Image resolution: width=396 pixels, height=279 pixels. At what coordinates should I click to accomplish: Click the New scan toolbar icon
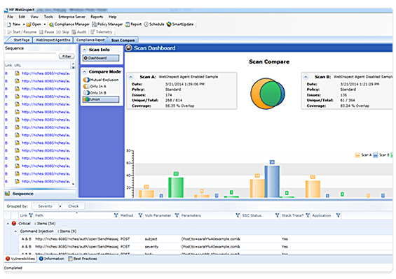(x=9, y=24)
